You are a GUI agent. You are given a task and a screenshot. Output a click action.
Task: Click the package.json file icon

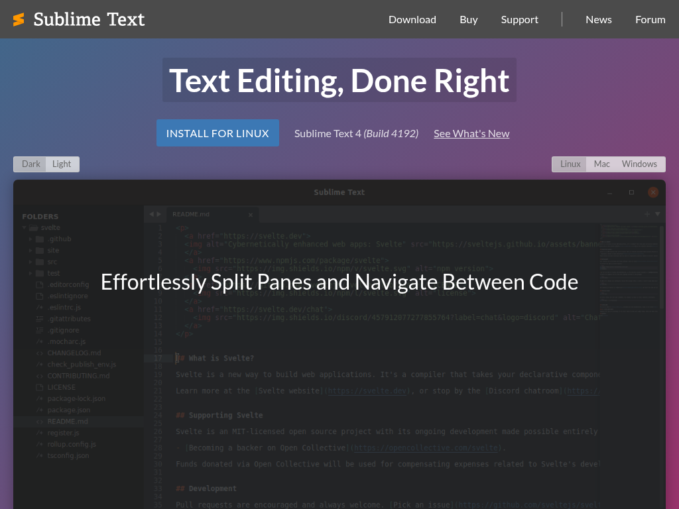pos(40,410)
